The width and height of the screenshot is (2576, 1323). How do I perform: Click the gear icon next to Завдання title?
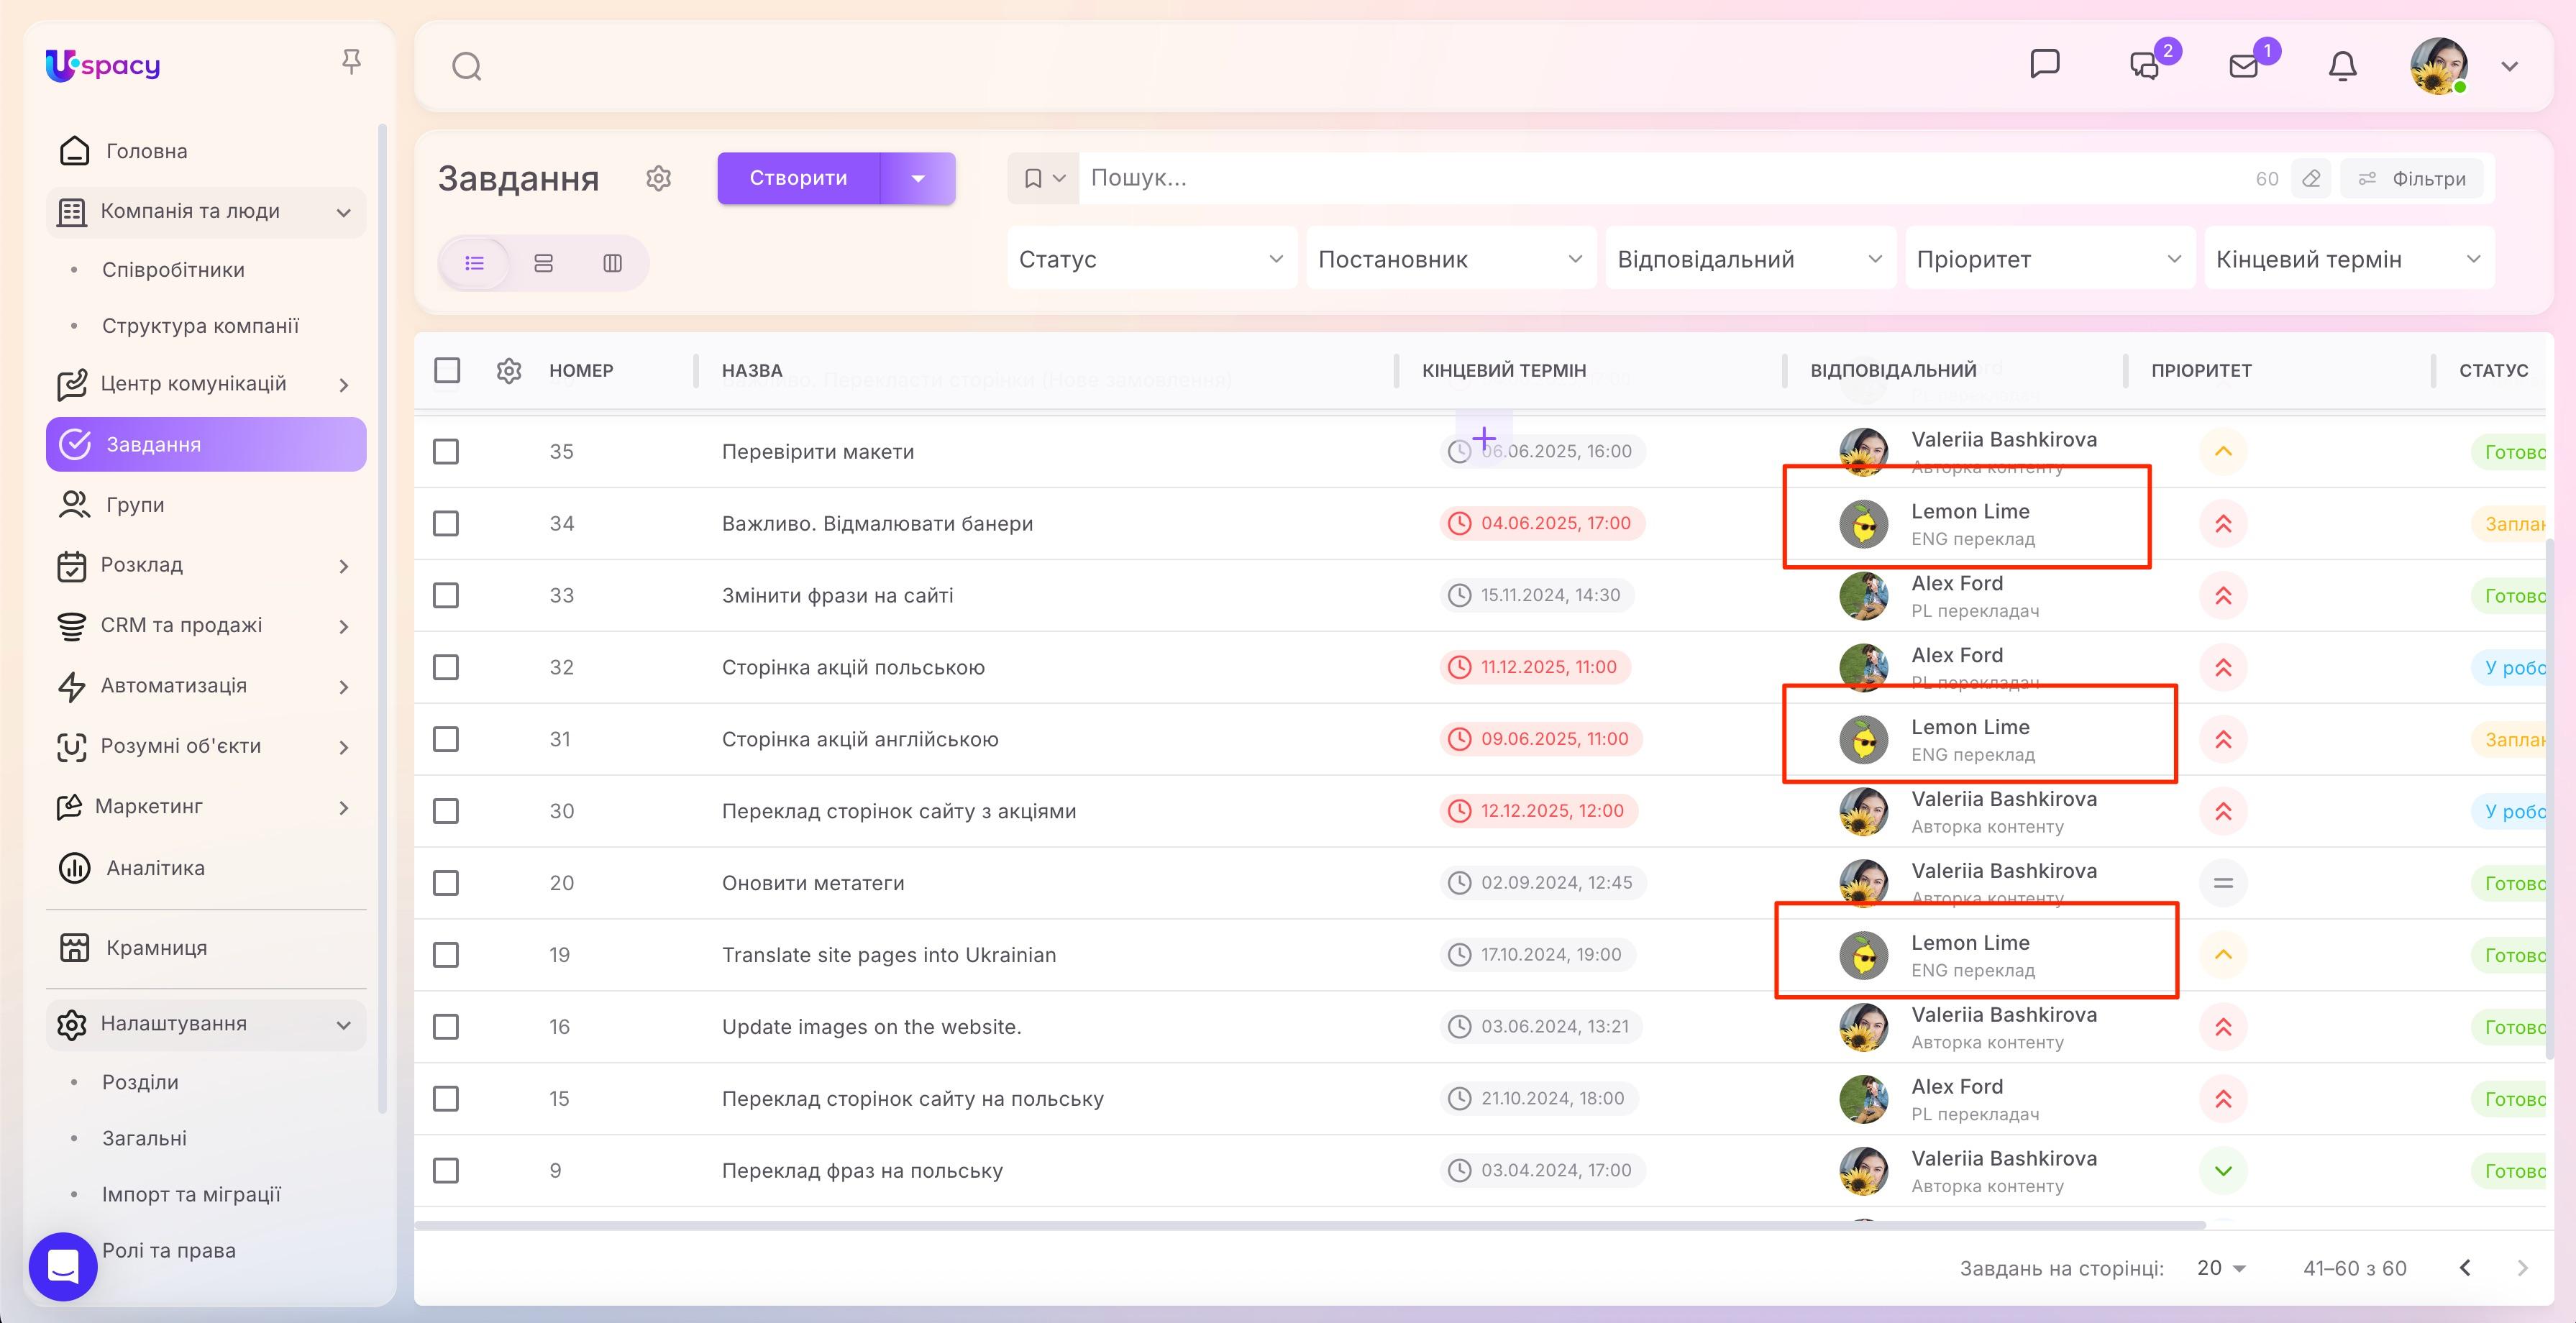pyautogui.click(x=658, y=178)
